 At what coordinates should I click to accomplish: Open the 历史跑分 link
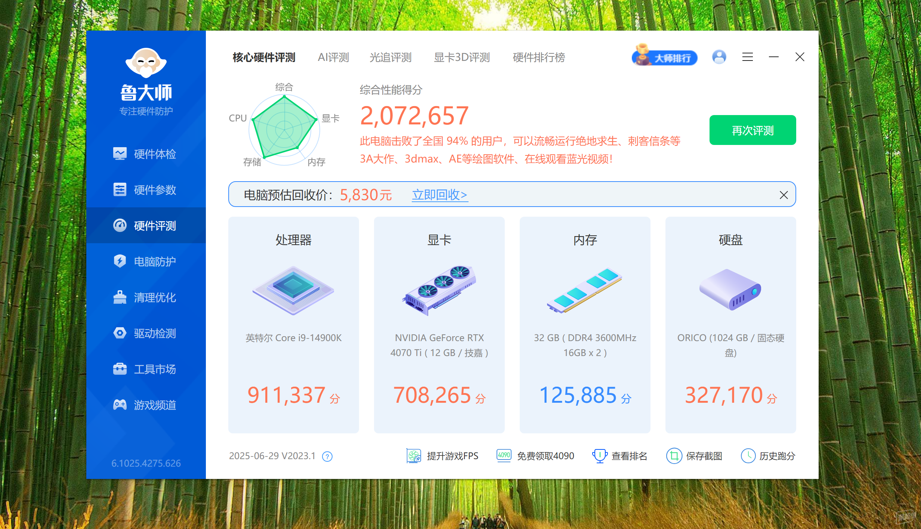click(777, 456)
